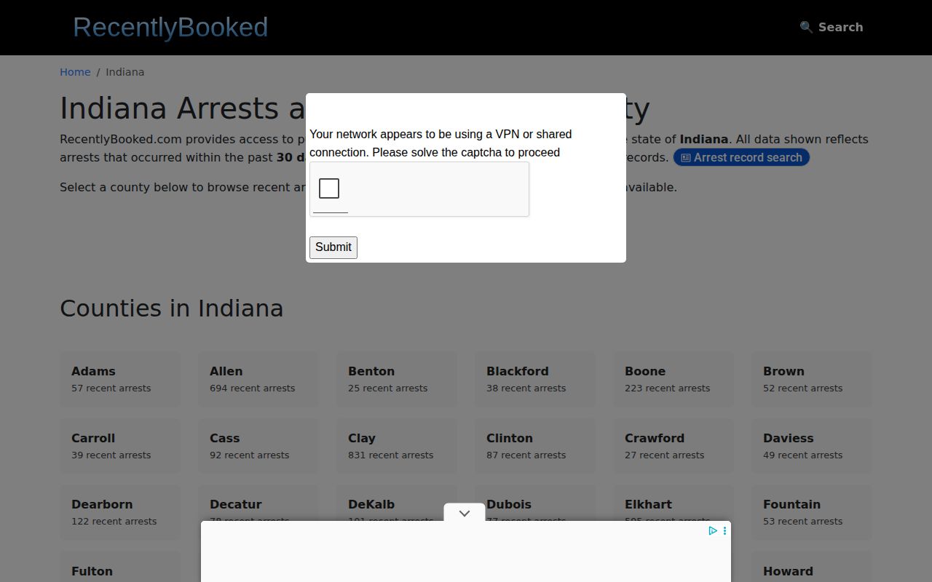This screenshot has height=582, width=932.
Task: Choose Crawford county
Action: point(674,446)
